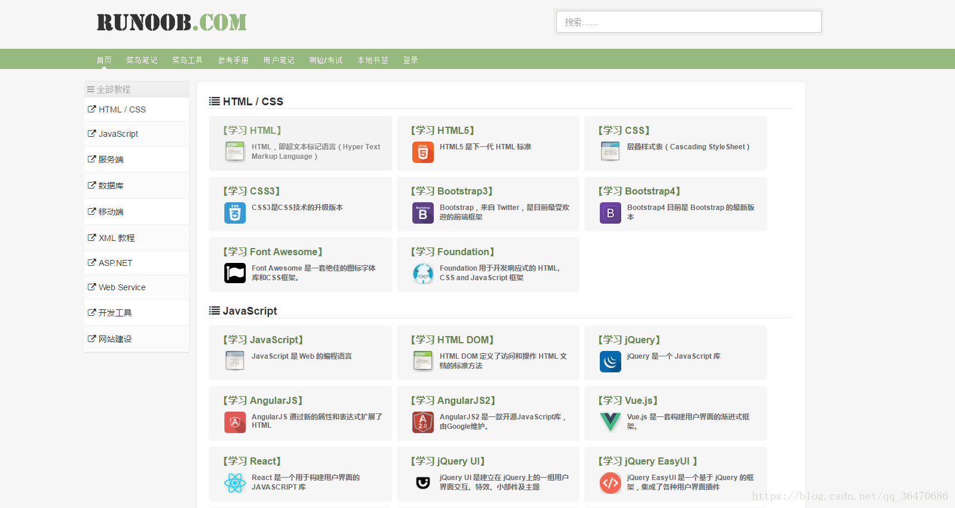
Task: Click the JavaScript JS icon
Action: [235, 361]
